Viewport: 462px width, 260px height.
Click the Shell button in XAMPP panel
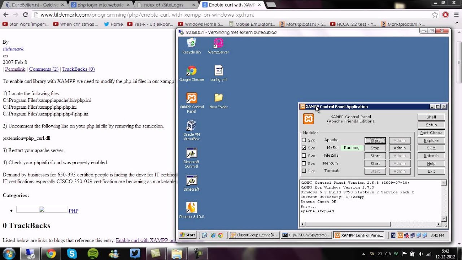431,117
